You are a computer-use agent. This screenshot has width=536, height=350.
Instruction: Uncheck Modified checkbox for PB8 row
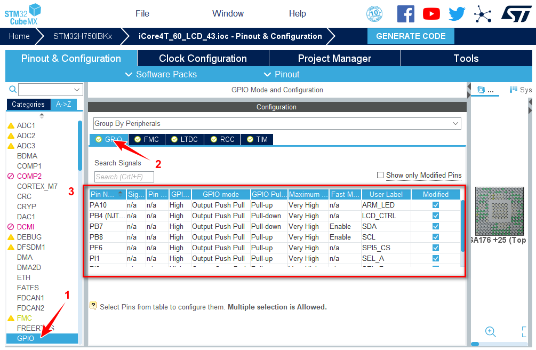click(x=436, y=237)
